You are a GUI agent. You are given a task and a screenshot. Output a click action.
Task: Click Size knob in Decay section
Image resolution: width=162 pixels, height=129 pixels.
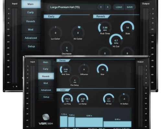(102, 69)
